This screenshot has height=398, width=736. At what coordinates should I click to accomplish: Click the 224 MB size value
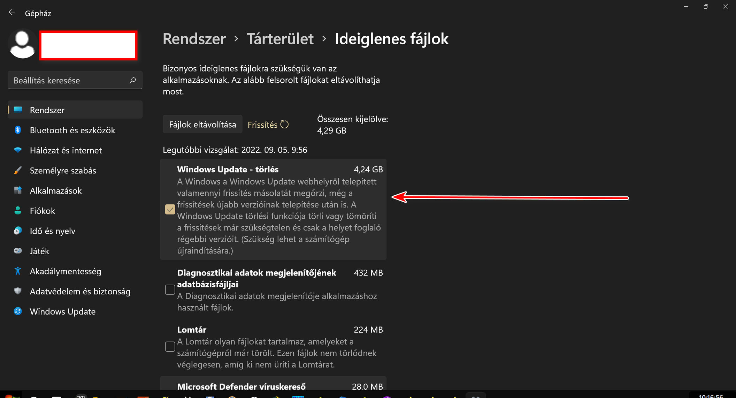368,330
